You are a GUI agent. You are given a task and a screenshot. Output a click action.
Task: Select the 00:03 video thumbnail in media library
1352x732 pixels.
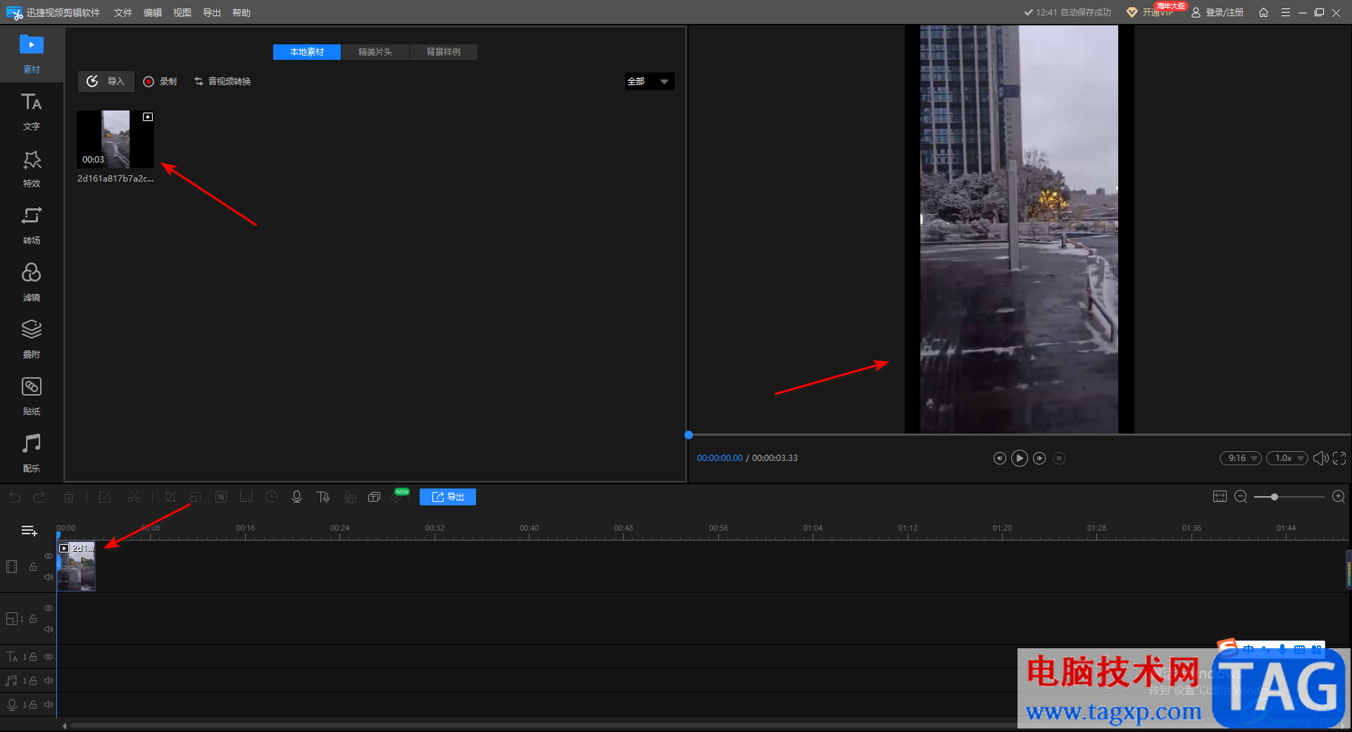[x=115, y=139]
